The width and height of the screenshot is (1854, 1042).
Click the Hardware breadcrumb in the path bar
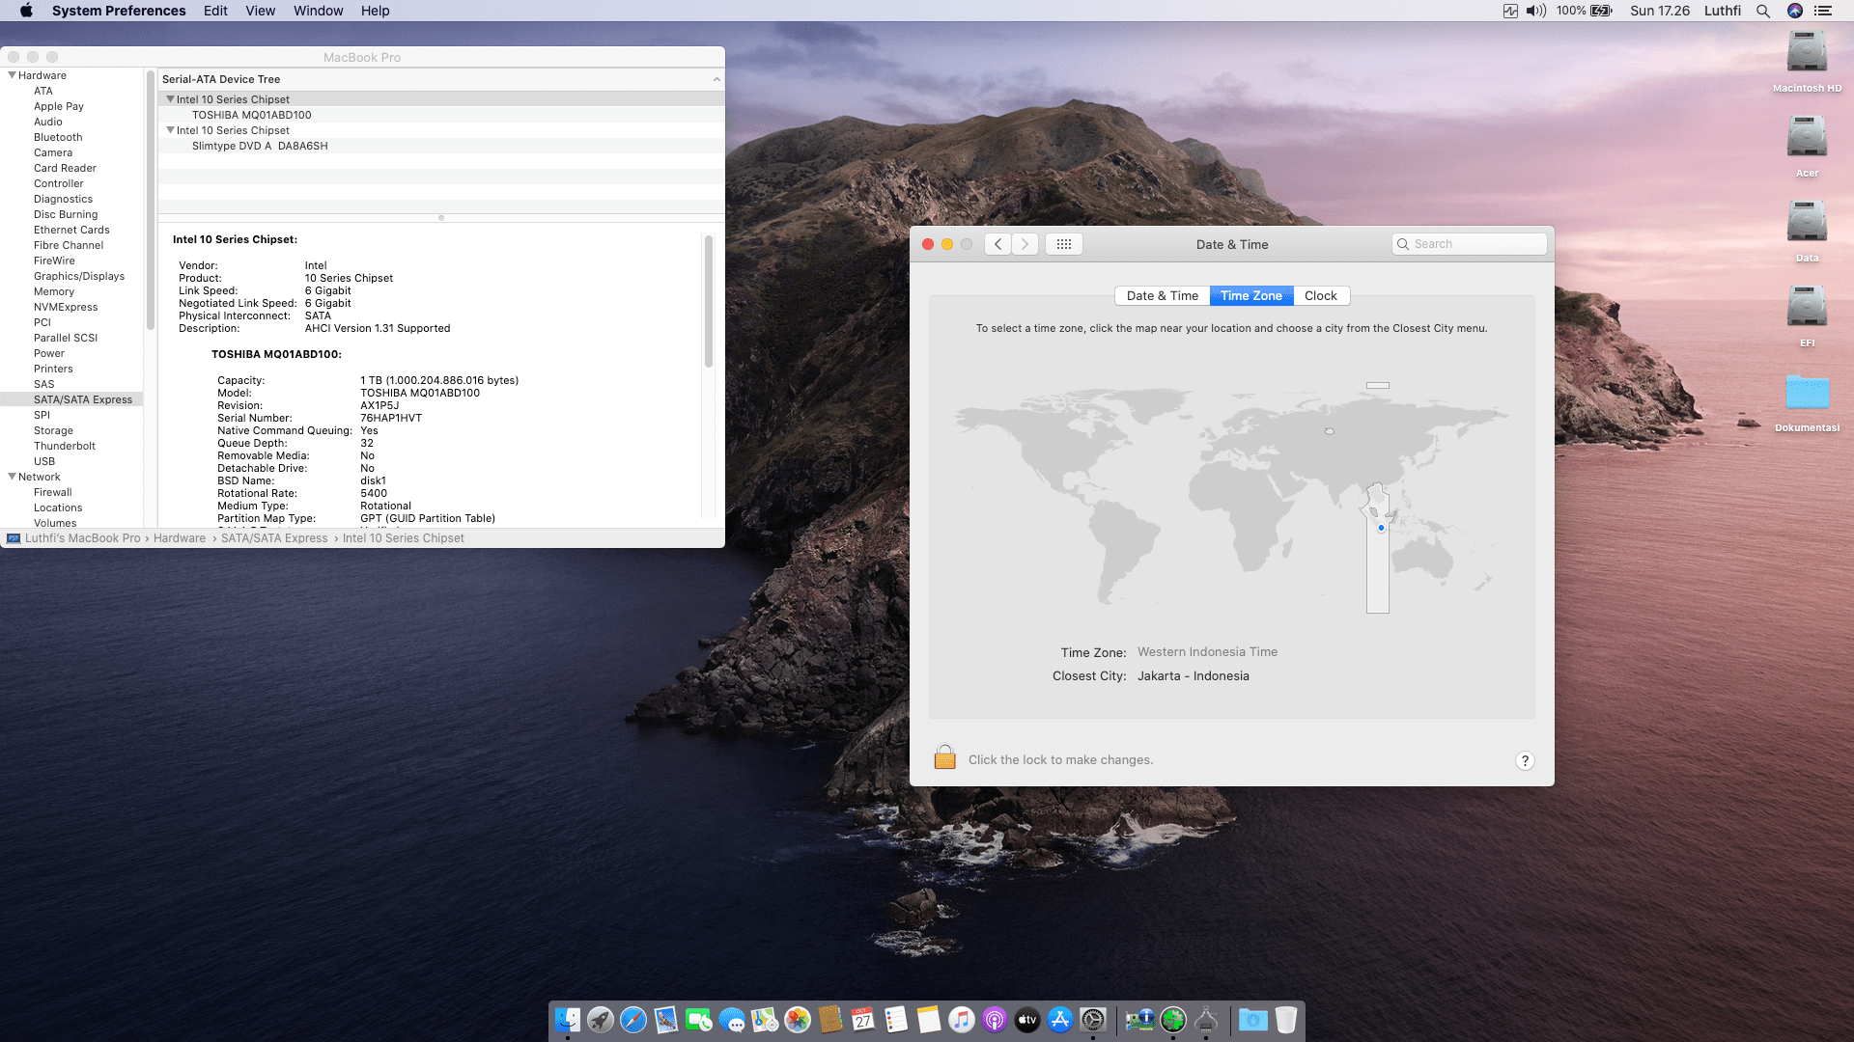point(180,538)
